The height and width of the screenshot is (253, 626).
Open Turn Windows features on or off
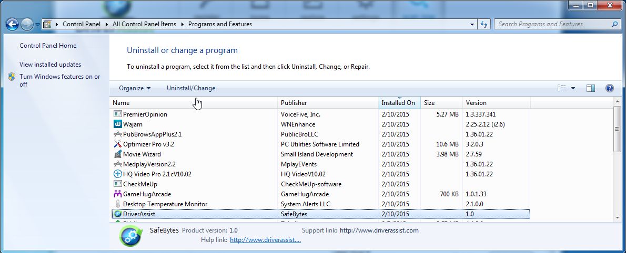point(60,80)
